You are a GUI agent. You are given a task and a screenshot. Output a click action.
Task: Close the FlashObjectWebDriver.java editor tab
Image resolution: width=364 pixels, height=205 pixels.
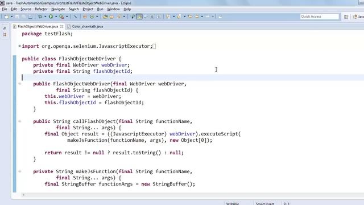(61, 27)
